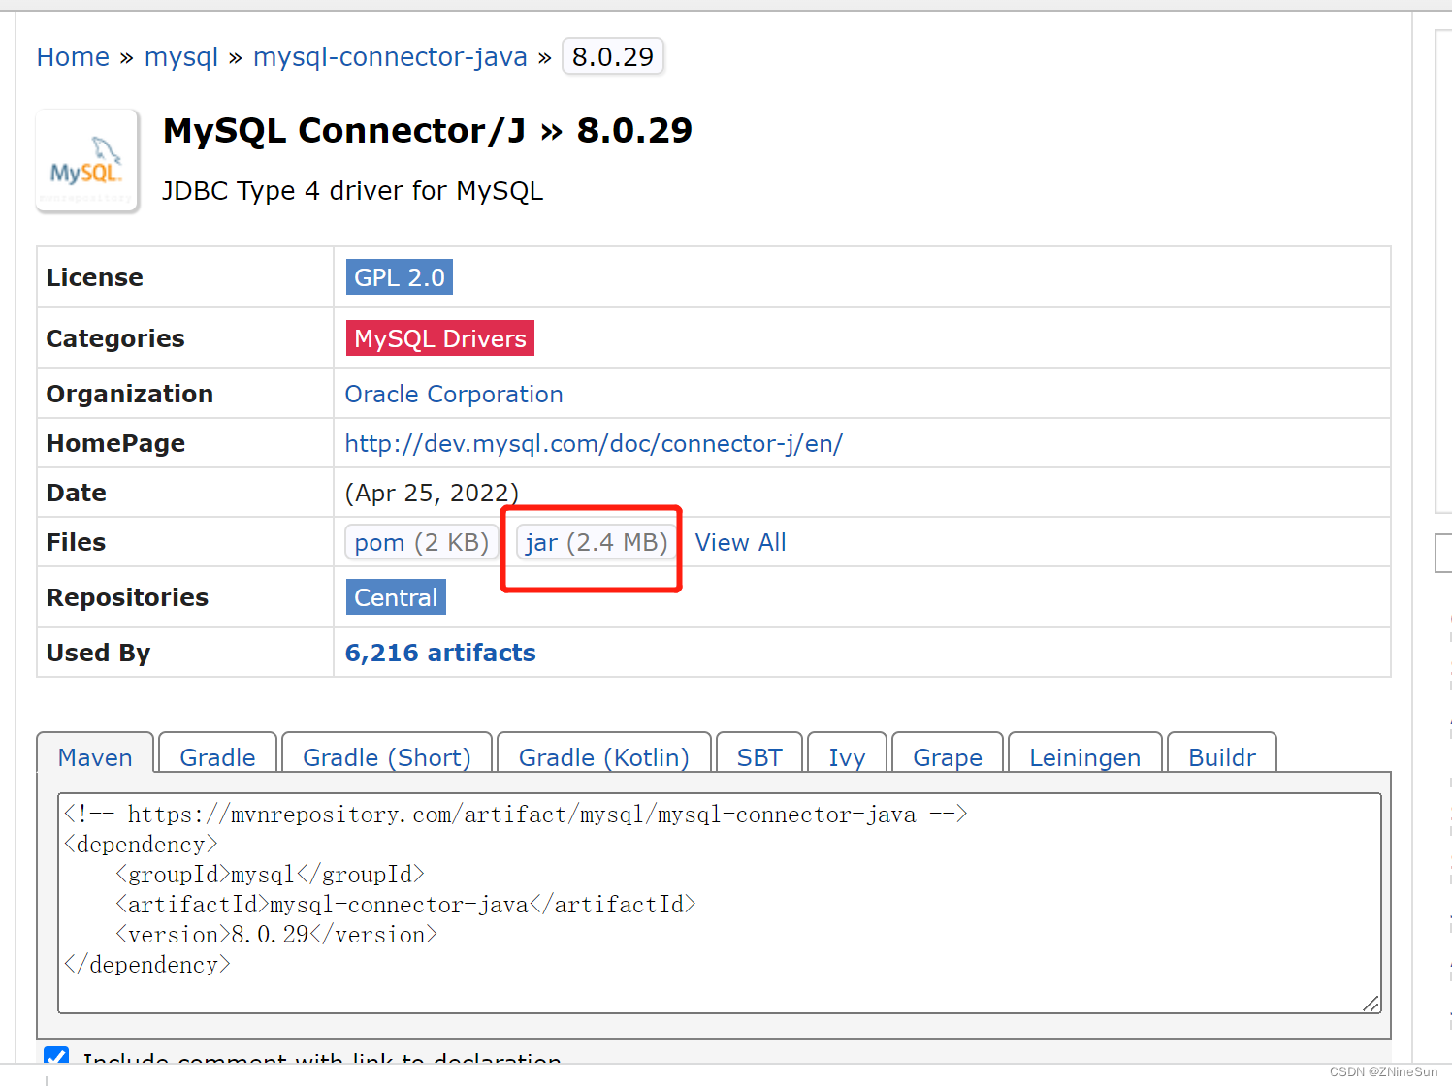Toggle Include comment with link checkbox
The width and height of the screenshot is (1452, 1086).
(56, 1058)
